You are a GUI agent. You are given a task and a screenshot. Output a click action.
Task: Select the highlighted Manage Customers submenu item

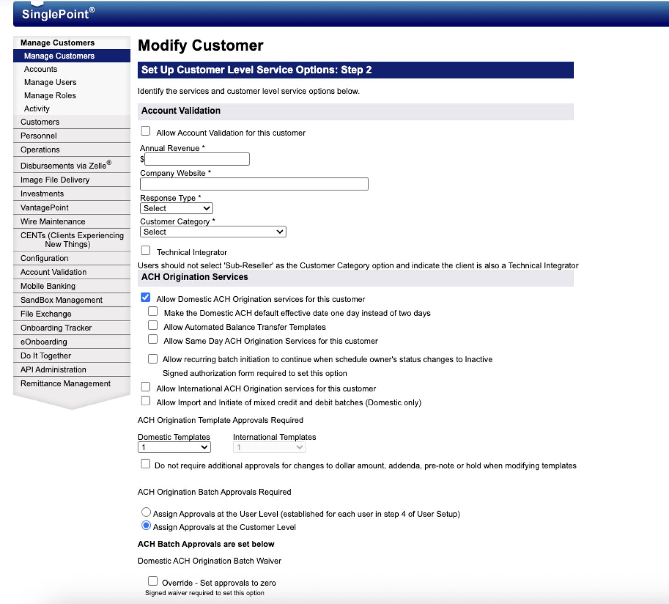[x=72, y=56]
